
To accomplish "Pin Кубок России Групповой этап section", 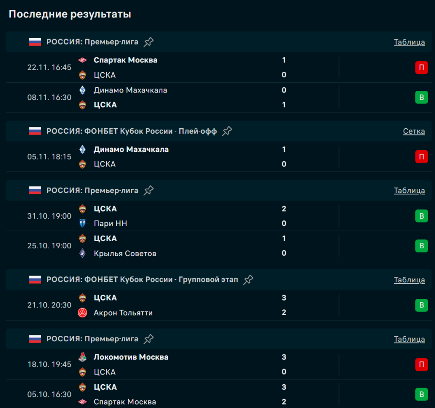I will tap(249, 280).
